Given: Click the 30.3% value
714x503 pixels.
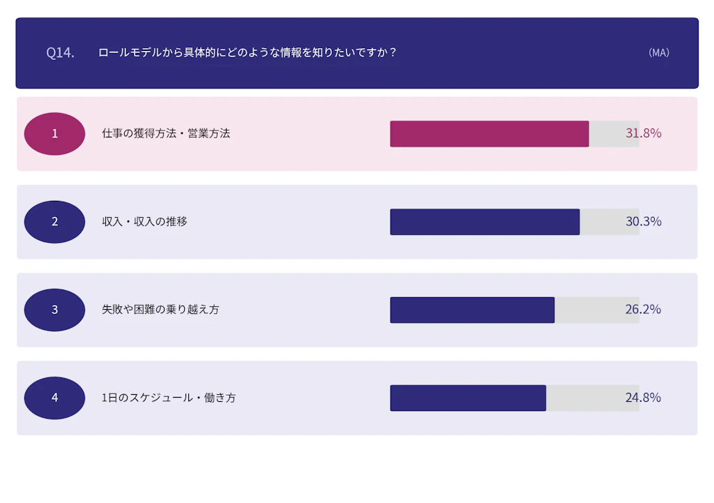Looking at the screenshot, I should click(644, 221).
